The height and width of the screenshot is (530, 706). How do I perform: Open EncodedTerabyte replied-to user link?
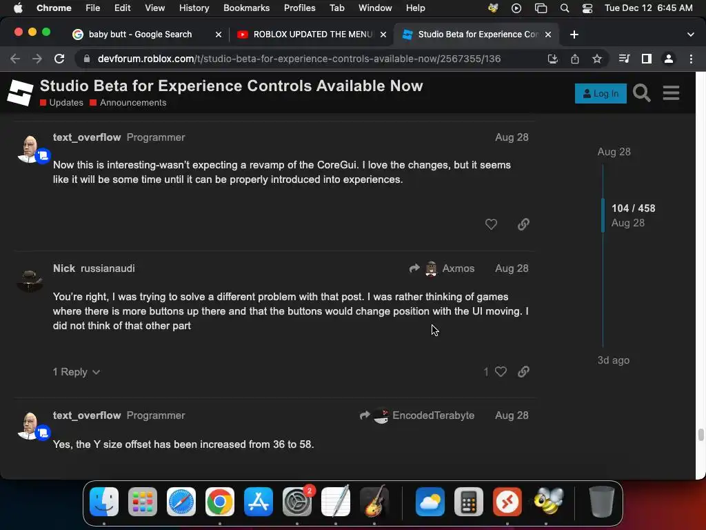[x=433, y=415]
